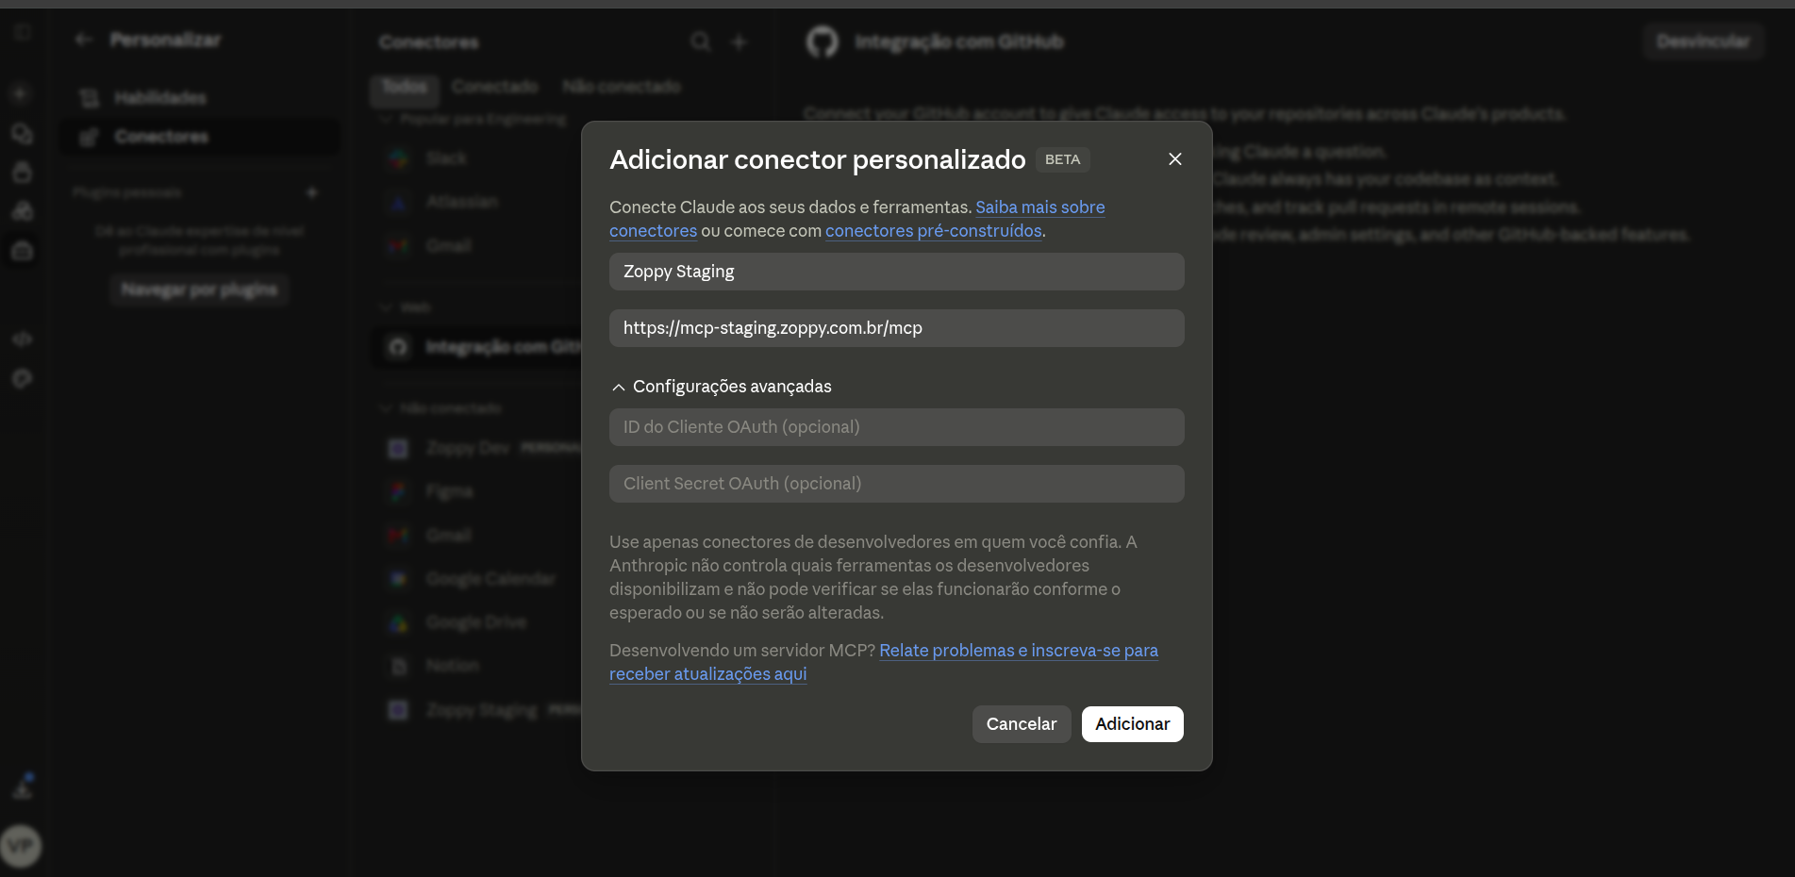This screenshot has width=1795, height=877.
Task: Follow the conectores pré-construídos link
Action: pos(933,231)
